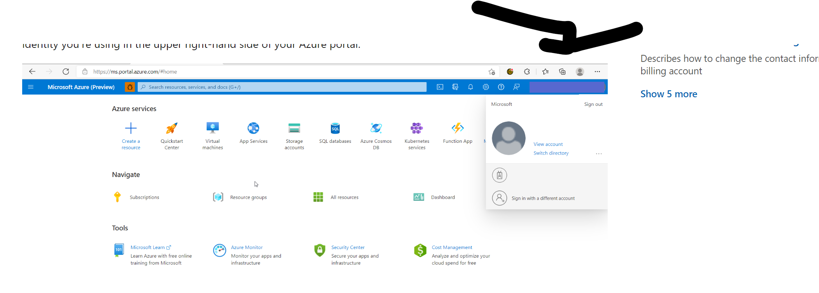Image resolution: width=819 pixels, height=293 pixels.
Task: Open the Favorites list icon
Action: coord(545,72)
